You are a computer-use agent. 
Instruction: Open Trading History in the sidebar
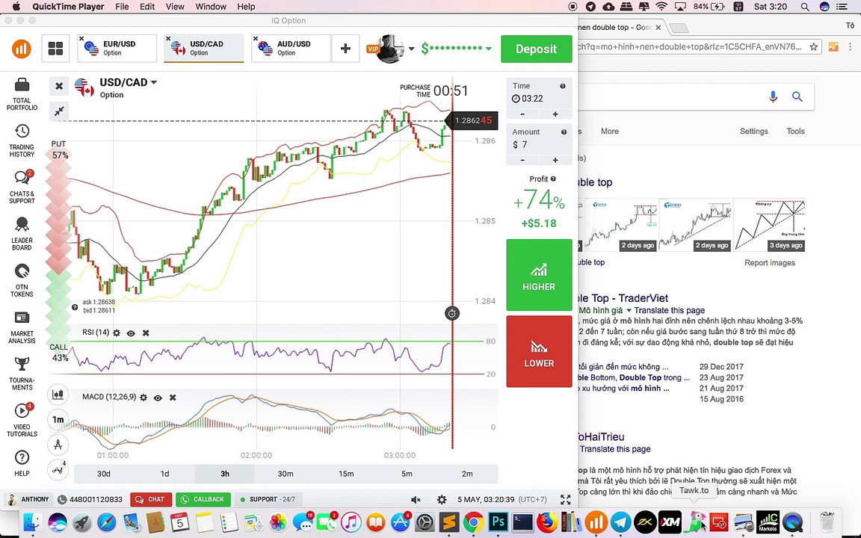tap(22, 140)
